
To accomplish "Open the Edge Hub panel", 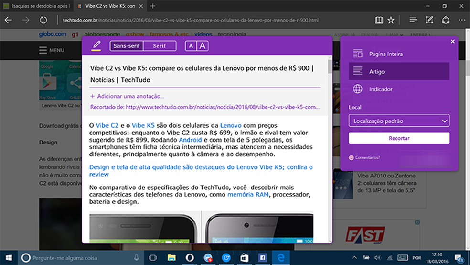I will pos(413,20).
